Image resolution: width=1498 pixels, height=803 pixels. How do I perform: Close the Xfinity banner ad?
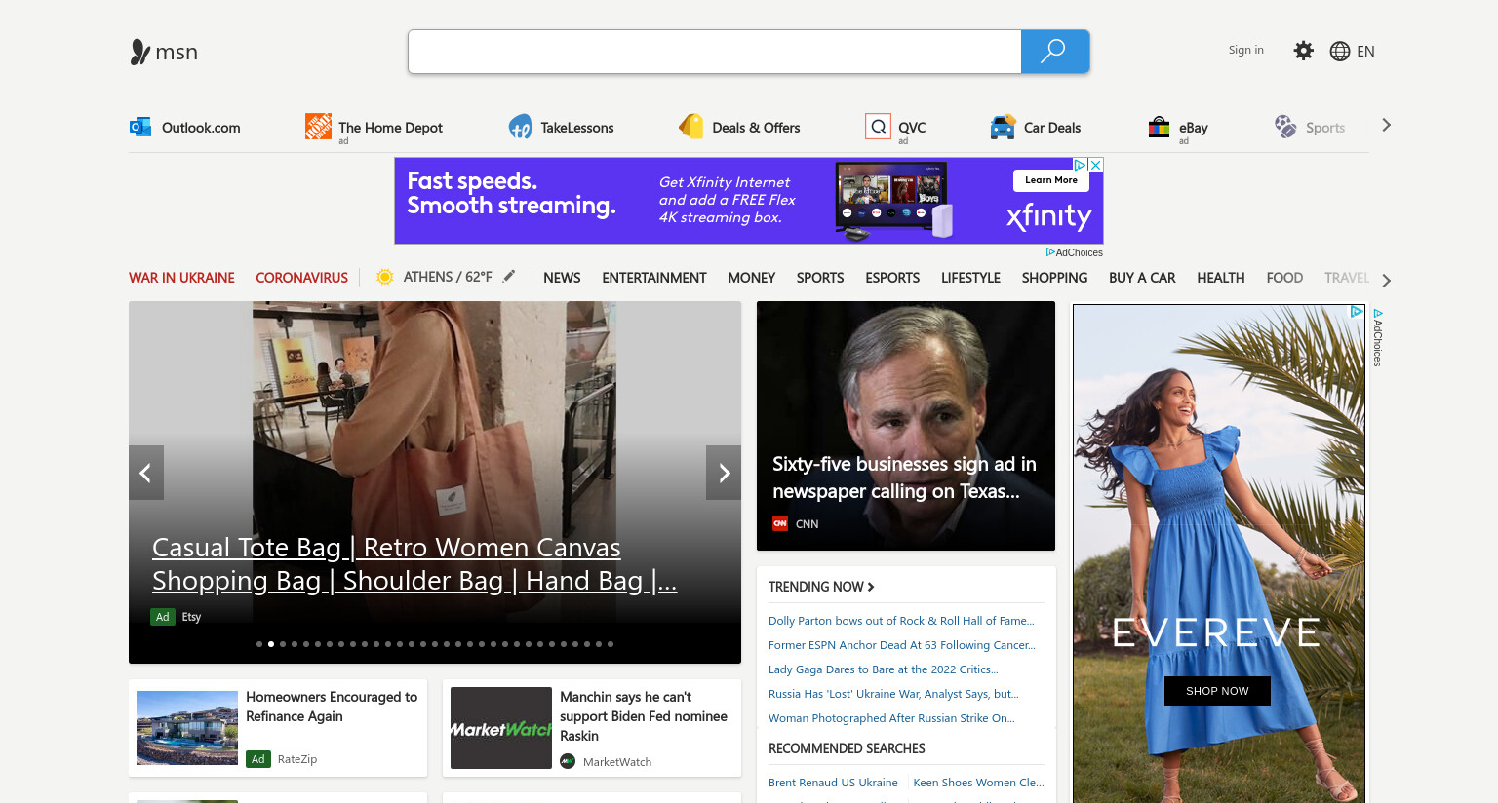tap(1096, 165)
